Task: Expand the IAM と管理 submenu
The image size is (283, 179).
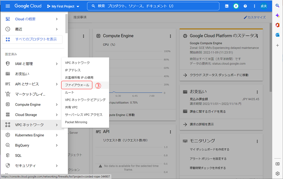Action: [x=57, y=64]
